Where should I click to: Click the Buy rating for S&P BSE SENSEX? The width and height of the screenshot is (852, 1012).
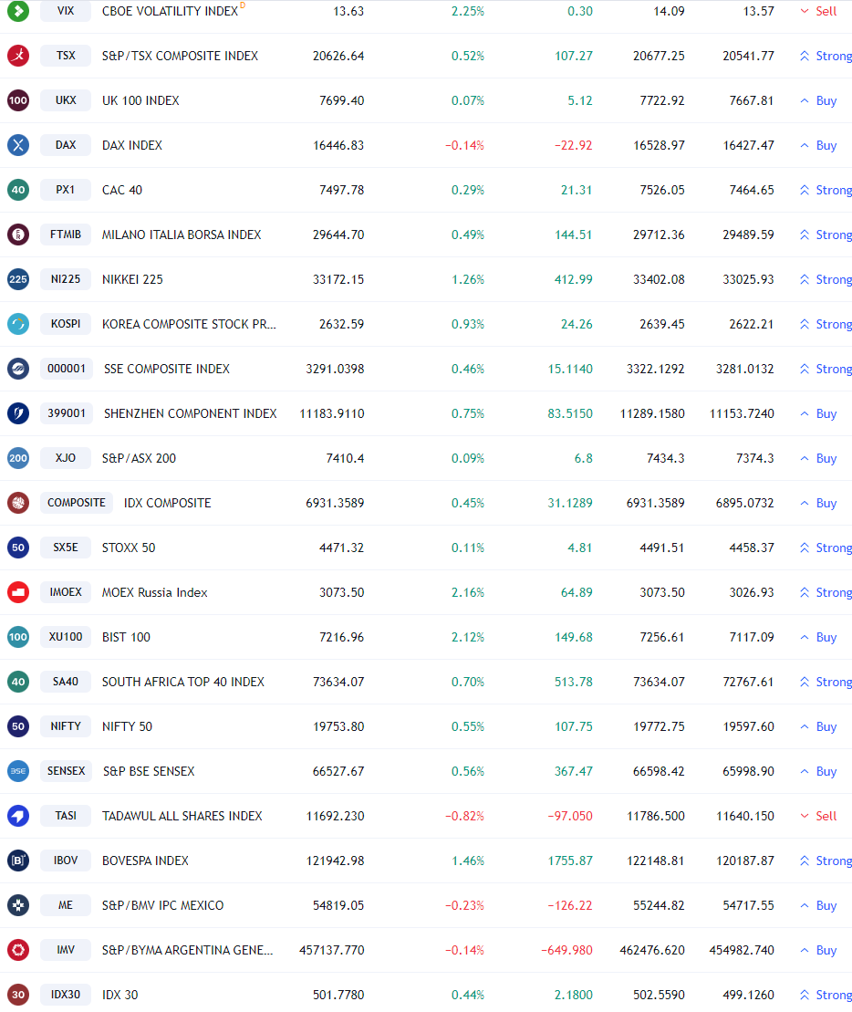(818, 772)
